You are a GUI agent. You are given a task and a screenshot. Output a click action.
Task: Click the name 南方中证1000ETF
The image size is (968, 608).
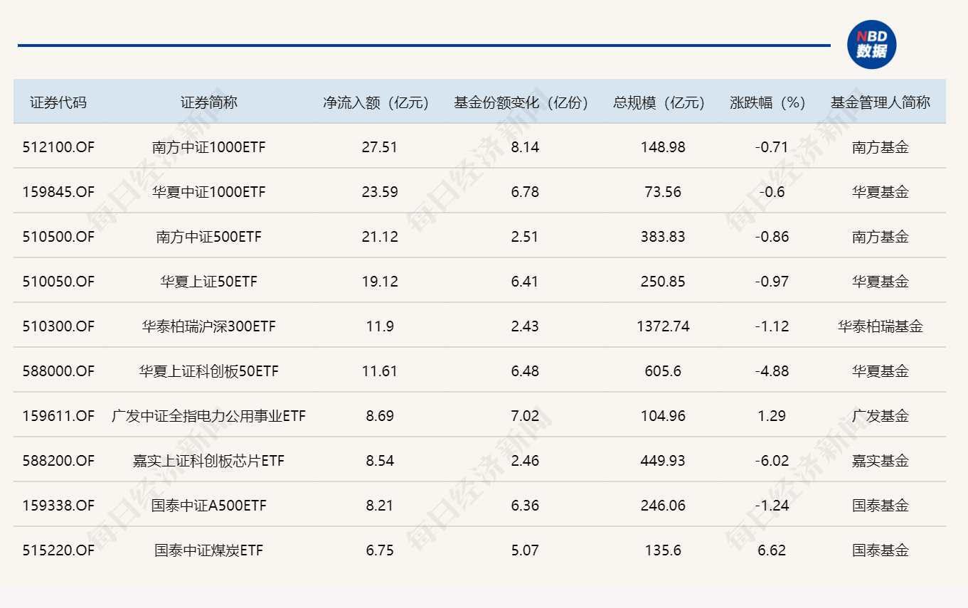[x=208, y=147]
